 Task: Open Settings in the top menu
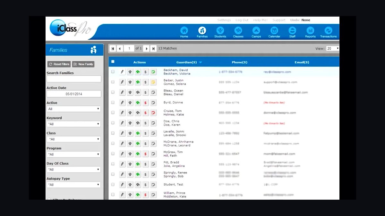[224, 20]
